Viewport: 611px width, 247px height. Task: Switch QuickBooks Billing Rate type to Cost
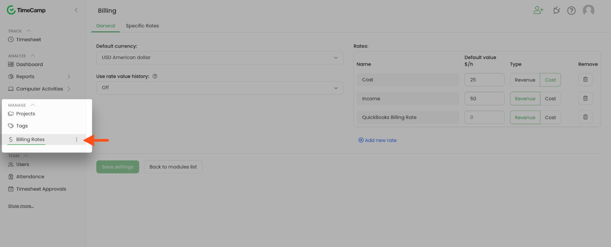[x=550, y=118]
